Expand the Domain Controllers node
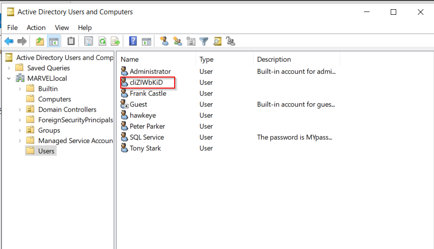 pos(20,110)
